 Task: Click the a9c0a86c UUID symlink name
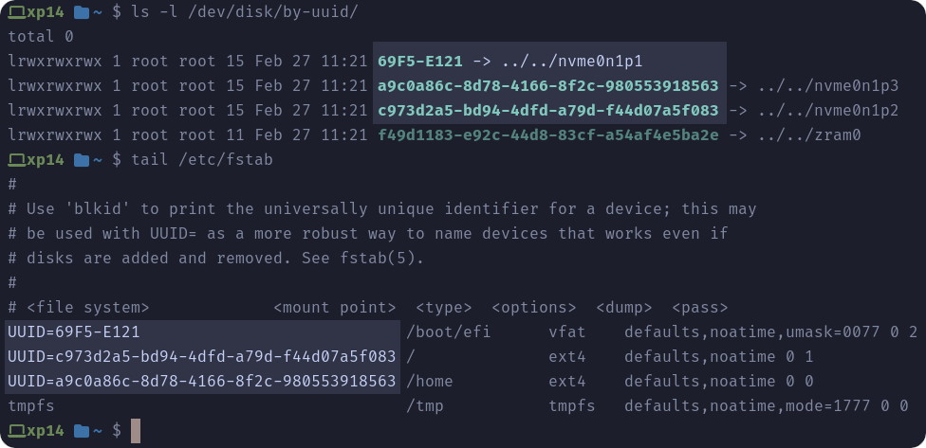(x=548, y=86)
